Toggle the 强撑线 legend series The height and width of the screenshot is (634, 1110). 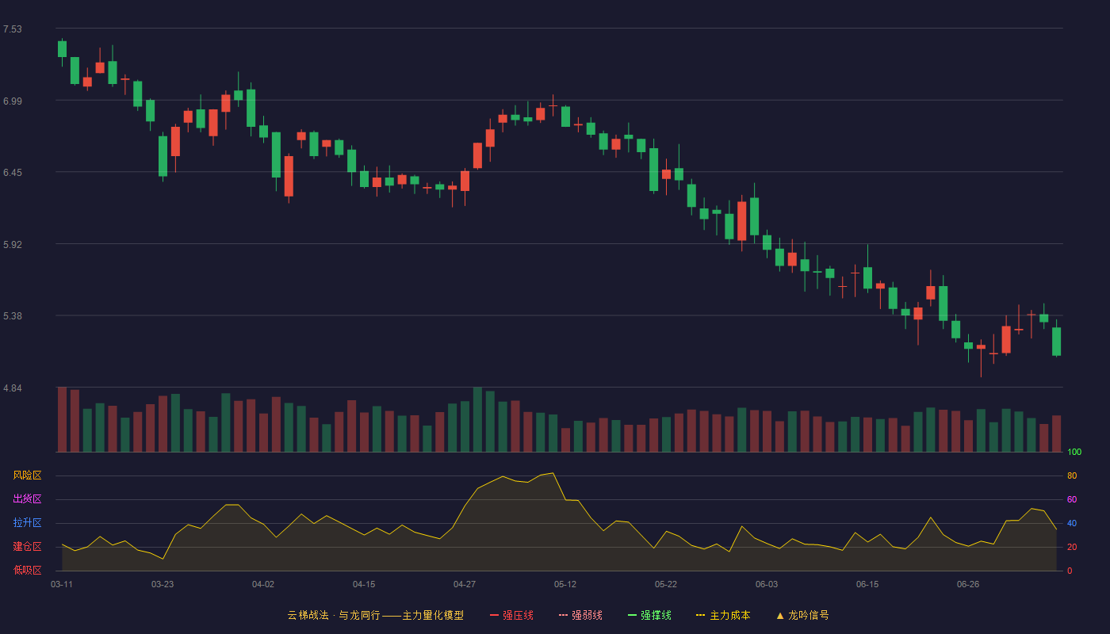(x=649, y=615)
